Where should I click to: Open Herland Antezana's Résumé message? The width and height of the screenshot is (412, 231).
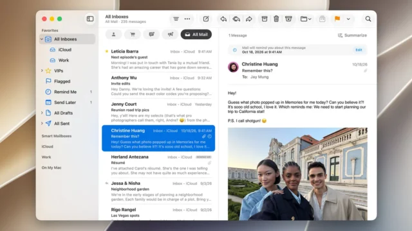pos(158,165)
